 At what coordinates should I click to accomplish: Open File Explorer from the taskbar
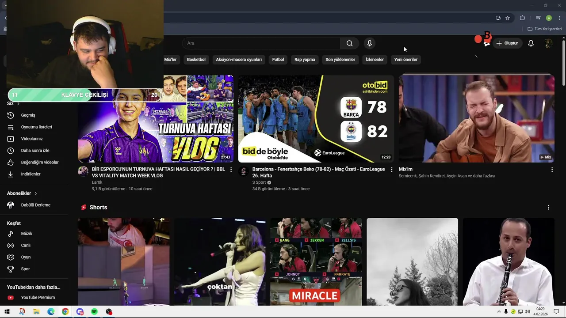click(x=36, y=312)
